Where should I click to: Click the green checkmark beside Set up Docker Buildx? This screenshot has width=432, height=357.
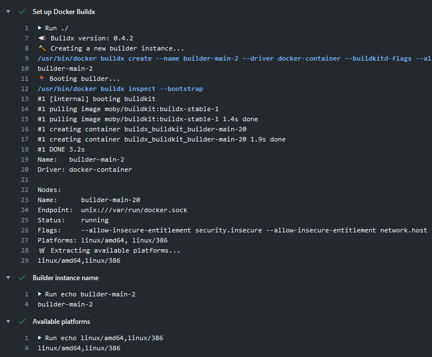pyautogui.click(x=22, y=11)
